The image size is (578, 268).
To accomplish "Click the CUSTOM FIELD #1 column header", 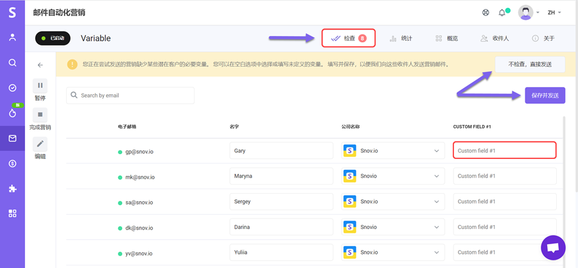I will coord(472,127).
